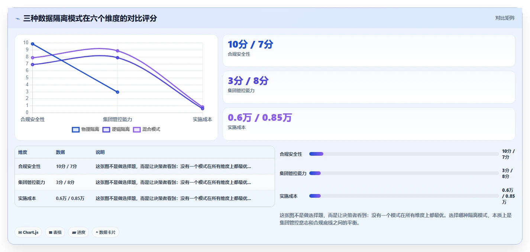Click the 实施成本 cell in the table

27,198
